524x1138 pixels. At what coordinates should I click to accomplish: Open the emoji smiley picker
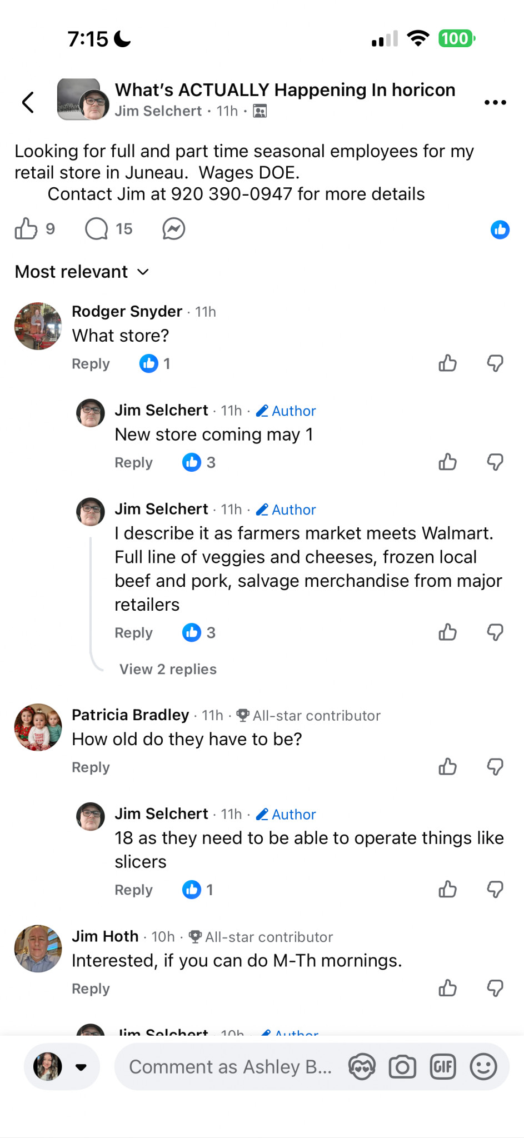click(x=483, y=1067)
